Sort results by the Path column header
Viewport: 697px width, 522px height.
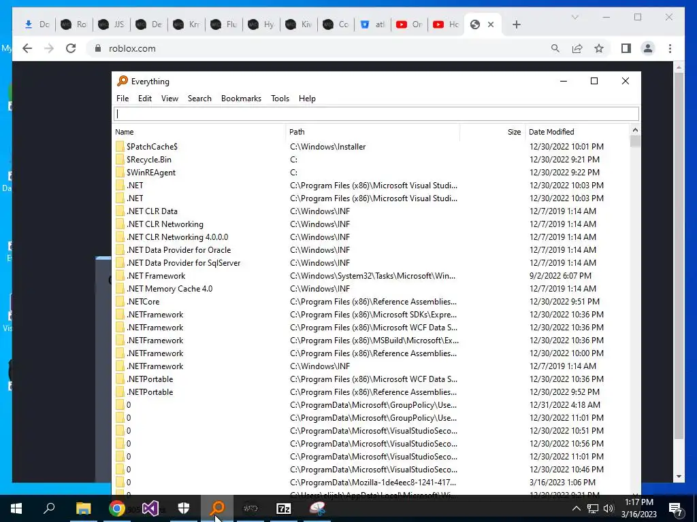click(x=372, y=132)
